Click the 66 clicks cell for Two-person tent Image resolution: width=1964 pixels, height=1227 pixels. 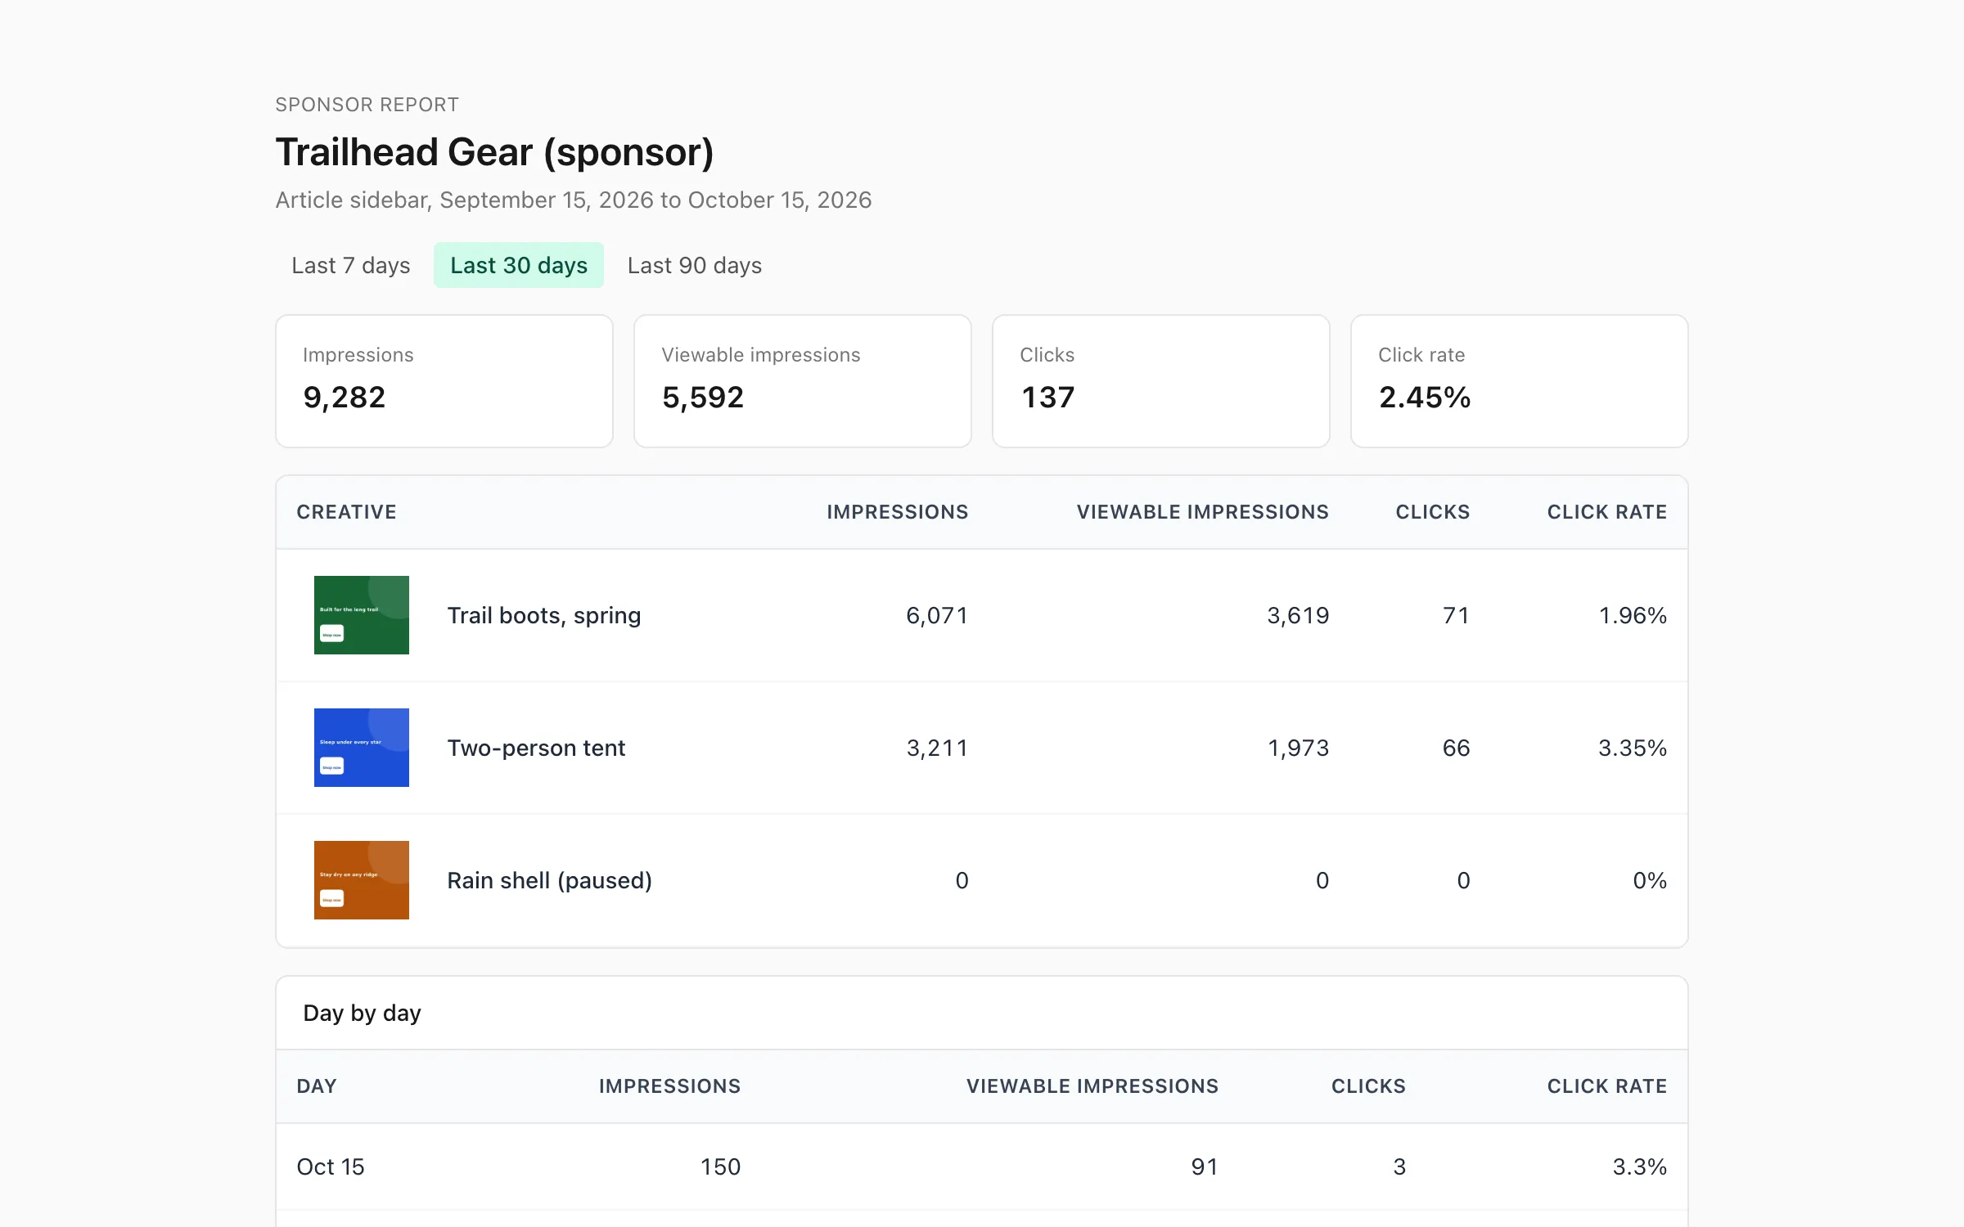pos(1456,748)
